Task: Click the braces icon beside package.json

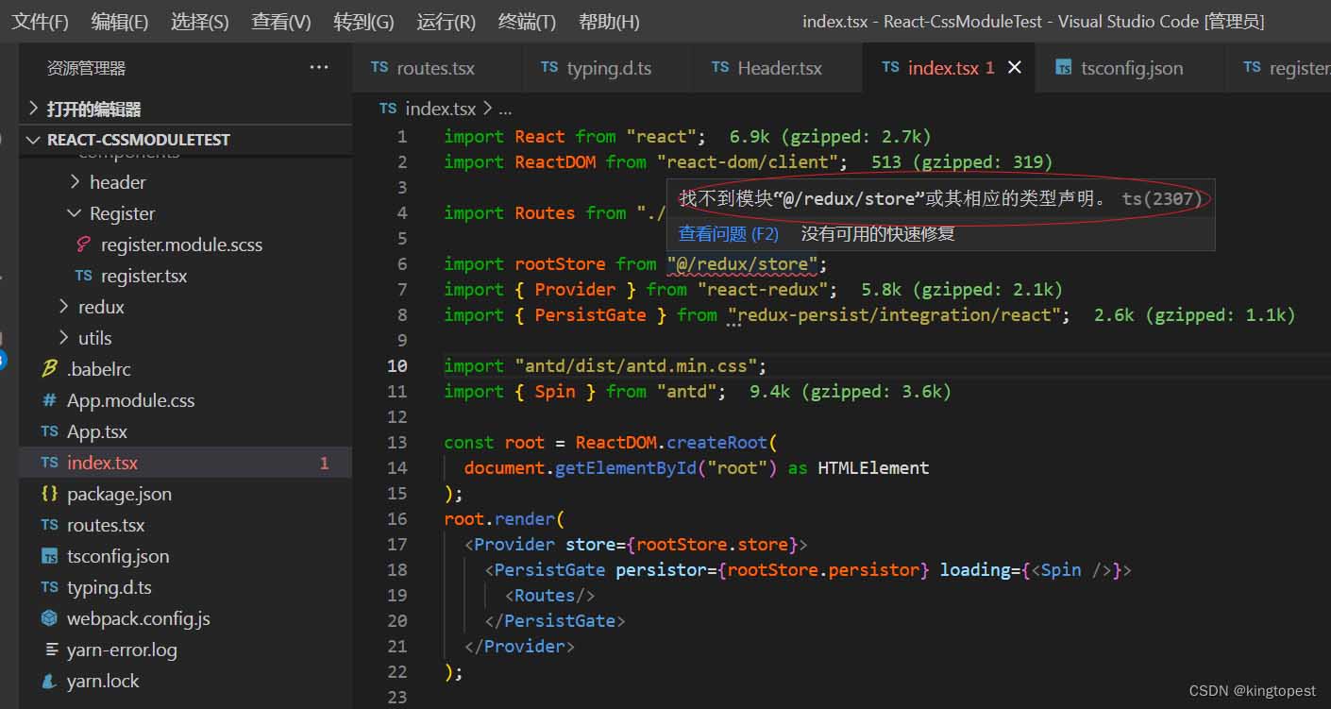Action: 50,494
